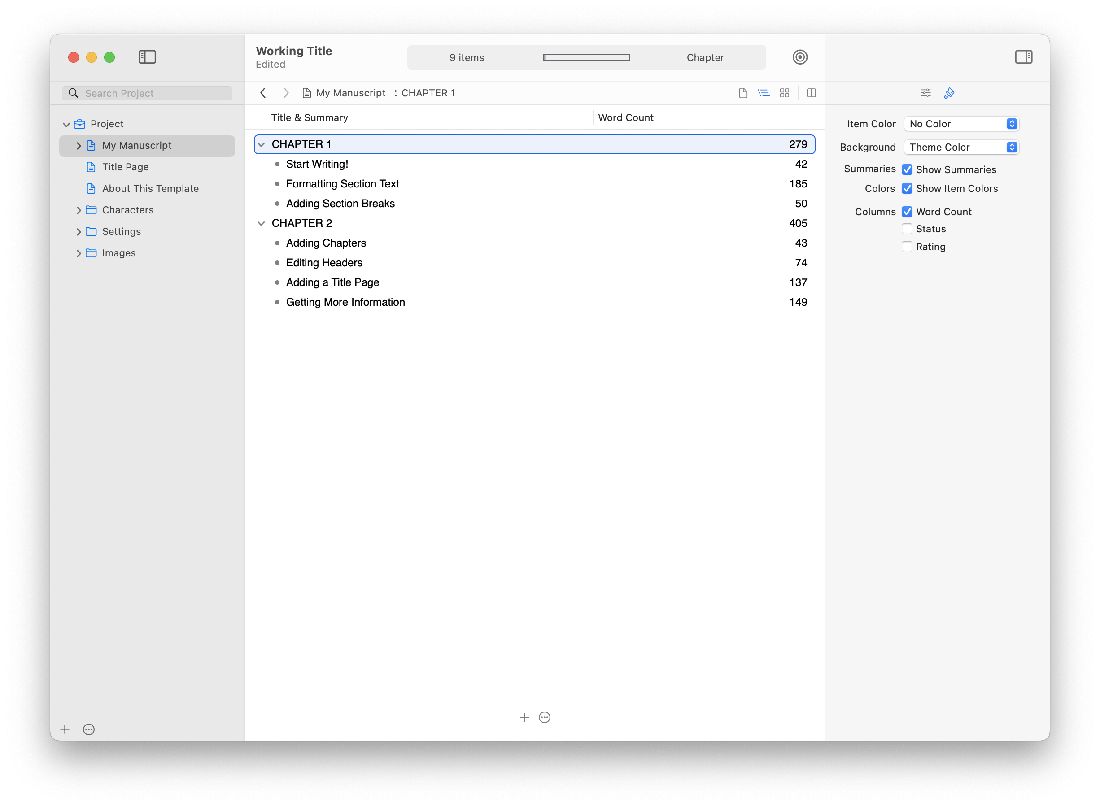Enable the Status column checkbox
The width and height of the screenshot is (1100, 807).
point(907,229)
